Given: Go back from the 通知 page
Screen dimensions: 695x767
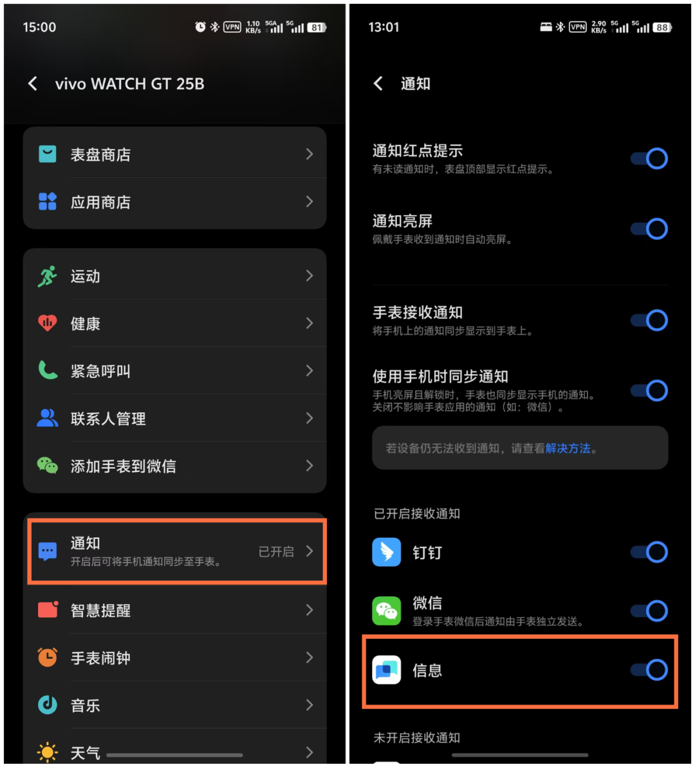Looking at the screenshot, I should click(378, 84).
